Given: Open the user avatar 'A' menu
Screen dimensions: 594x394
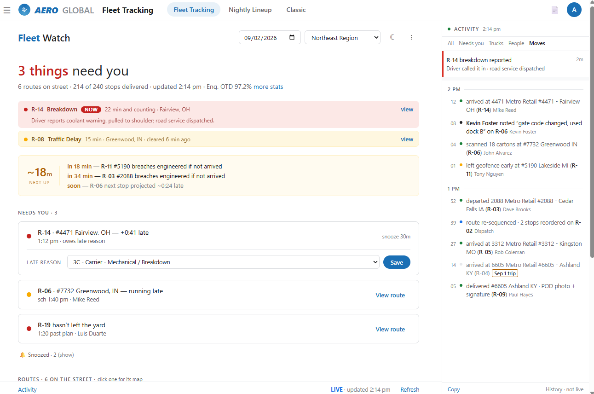Looking at the screenshot, I should 574,10.
